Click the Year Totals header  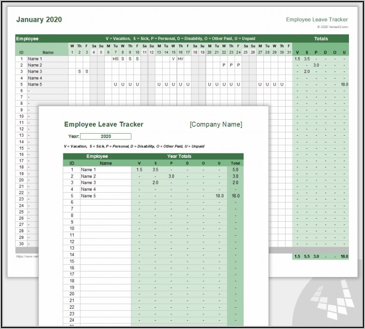pyautogui.click(x=179, y=156)
